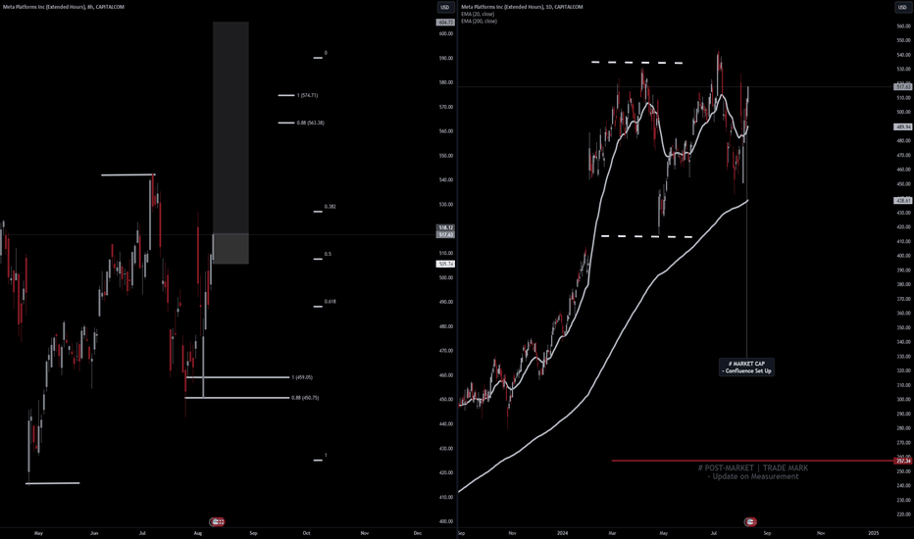Click the 489.94 EMA value label on the 1D axis
Screen dimensions: 914x539
[903, 126]
